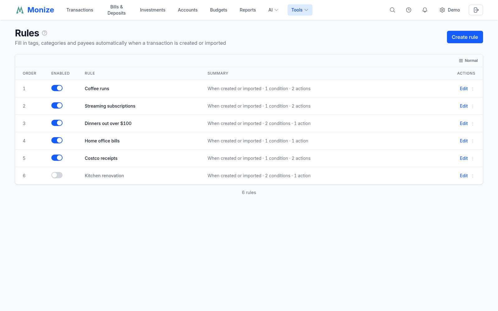Open the notifications bell
The width and height of the screenshot is (498, 311).
(425, 10)
